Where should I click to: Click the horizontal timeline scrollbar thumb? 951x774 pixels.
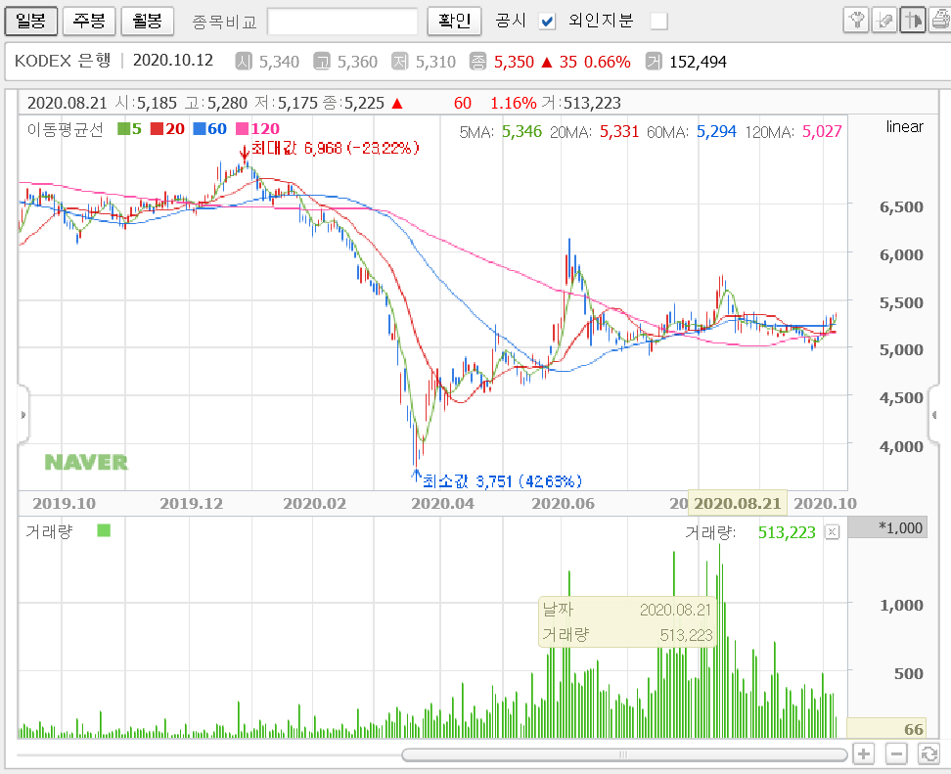pyautogui.click(x=624, y=754)
